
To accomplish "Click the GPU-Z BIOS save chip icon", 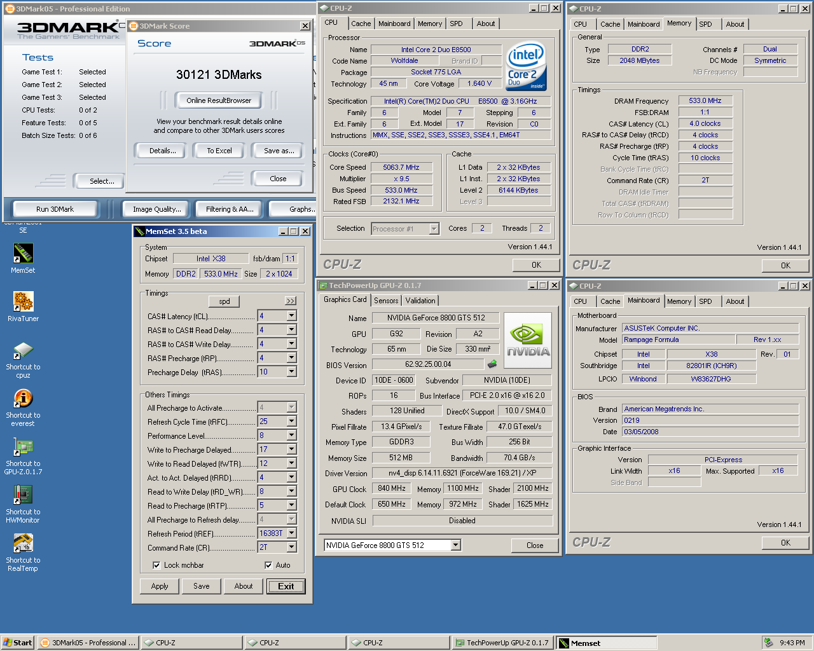I will tap(492, 364).
